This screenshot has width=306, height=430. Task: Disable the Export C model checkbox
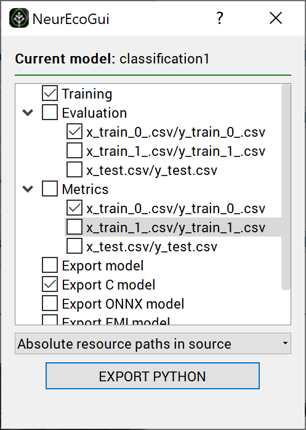click(x=50, y=284)
